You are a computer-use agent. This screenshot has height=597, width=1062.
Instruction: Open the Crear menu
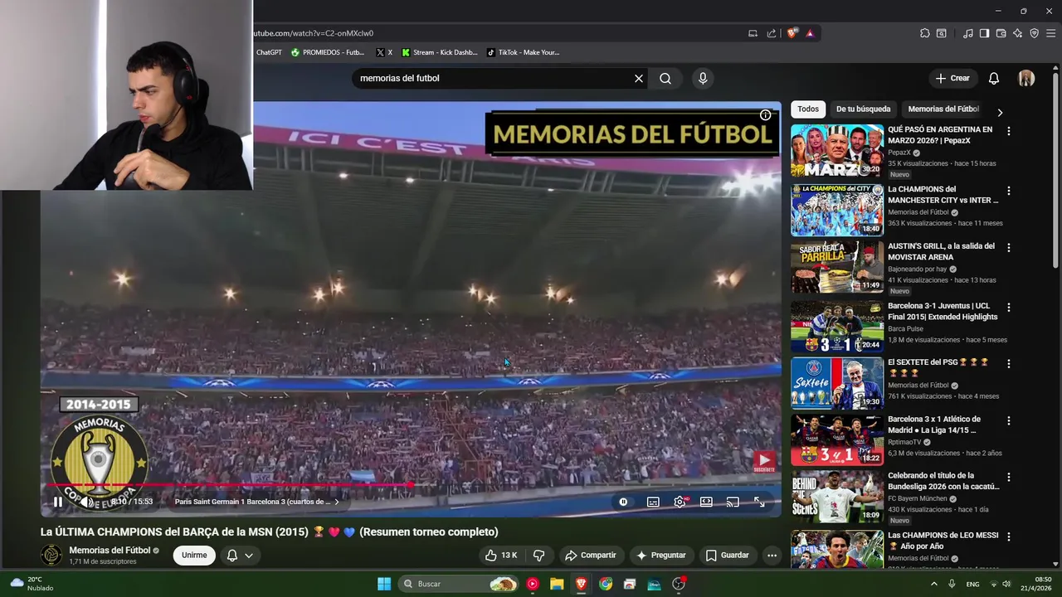click(x=952, y=78)
